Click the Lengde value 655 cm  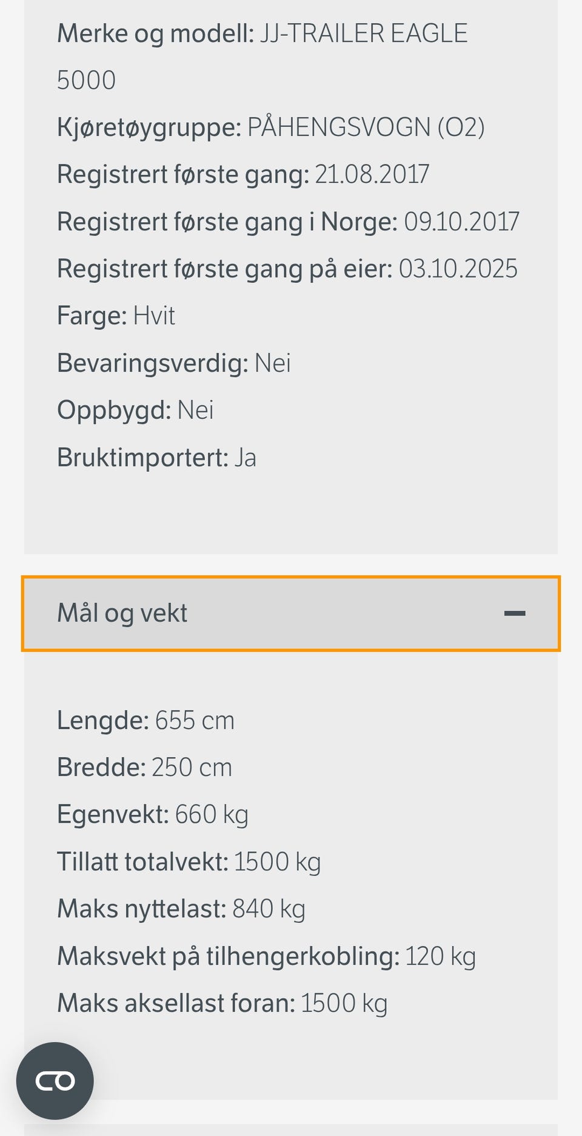pyautogui.click(x=195, y=720)
